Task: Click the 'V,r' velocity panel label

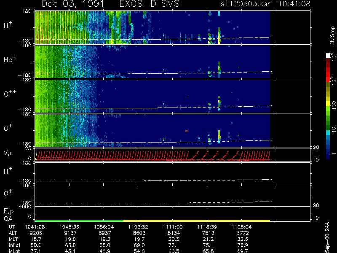Action: coord(8,153)
